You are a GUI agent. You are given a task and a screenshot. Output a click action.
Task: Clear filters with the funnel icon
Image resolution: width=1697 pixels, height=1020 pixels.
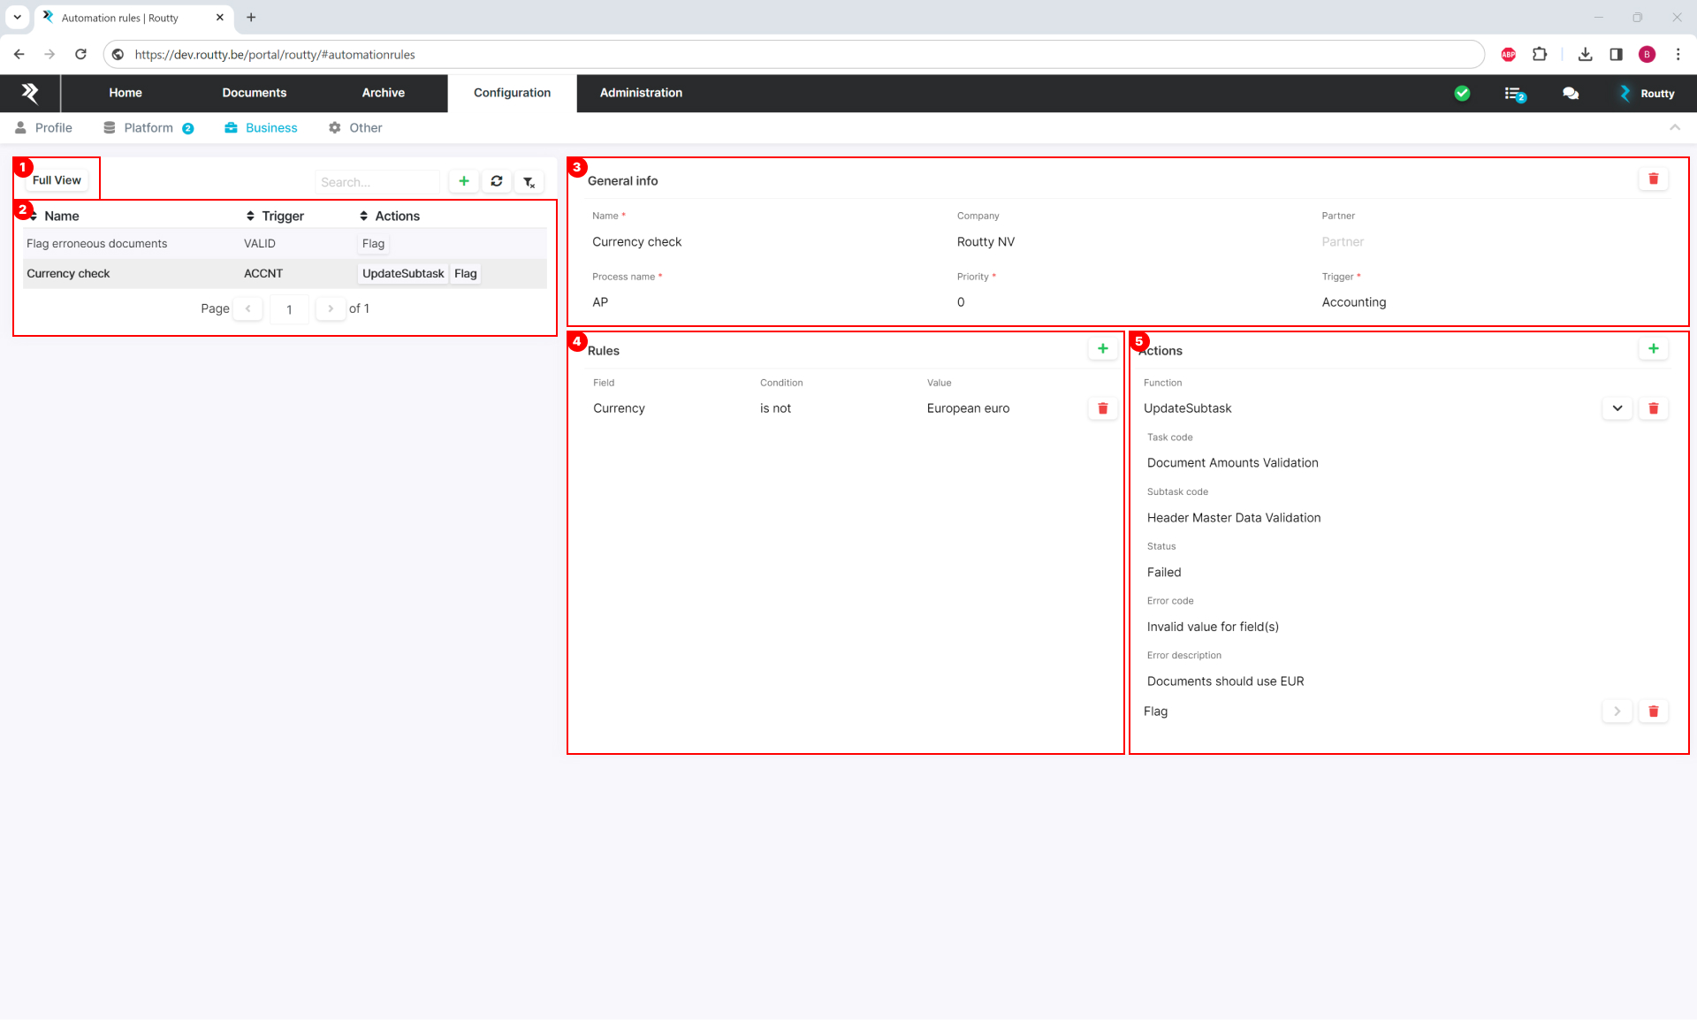529,182
